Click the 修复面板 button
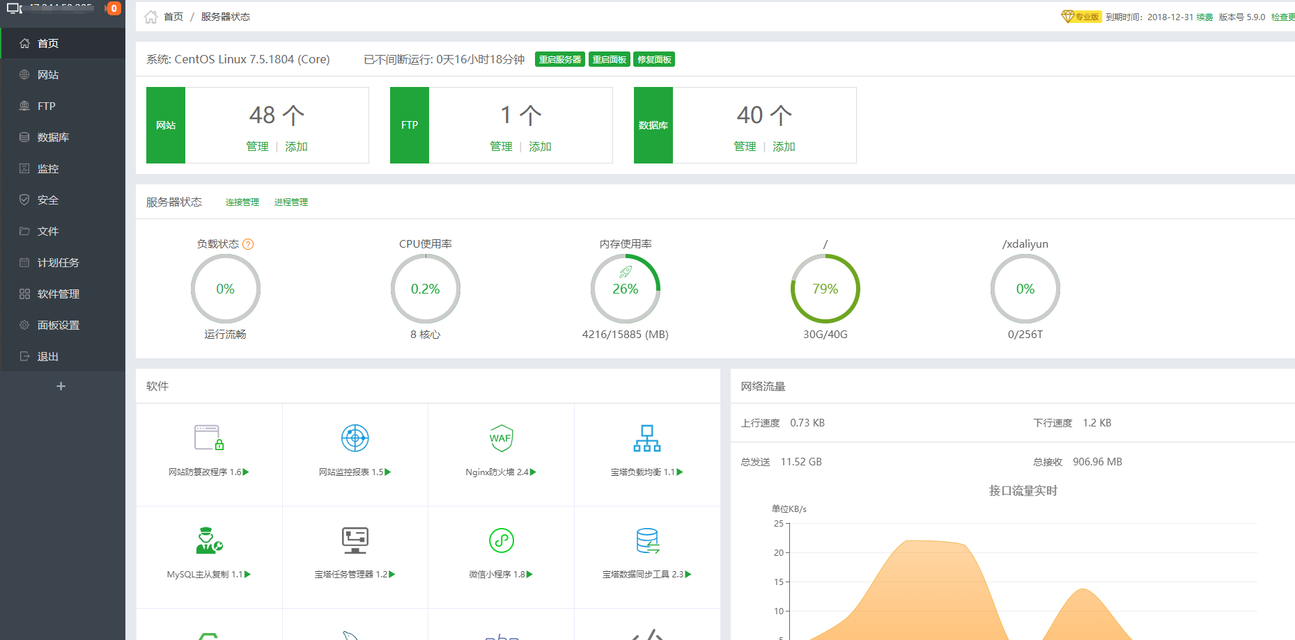The image size is (1295, 640). pos(655,60)
